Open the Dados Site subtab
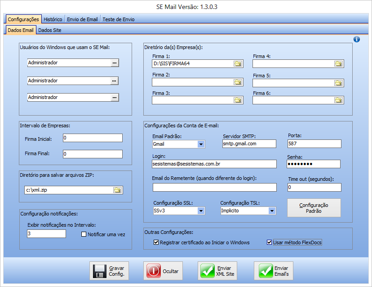 (49, 30)
